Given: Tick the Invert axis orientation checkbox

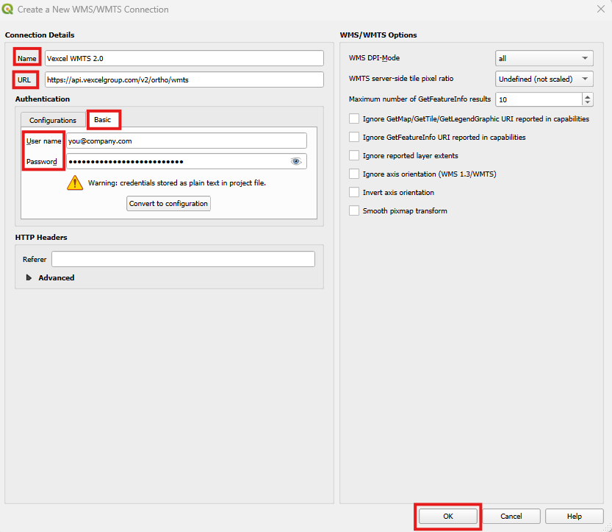Looking at the screenshot, I should [354, 193].
